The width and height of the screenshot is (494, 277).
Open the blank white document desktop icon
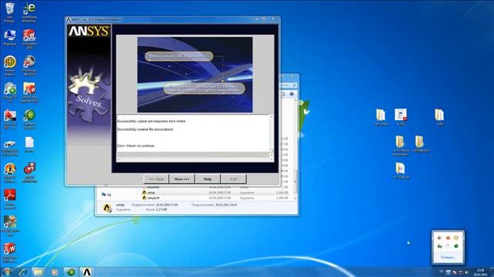(x=29, y=145)
